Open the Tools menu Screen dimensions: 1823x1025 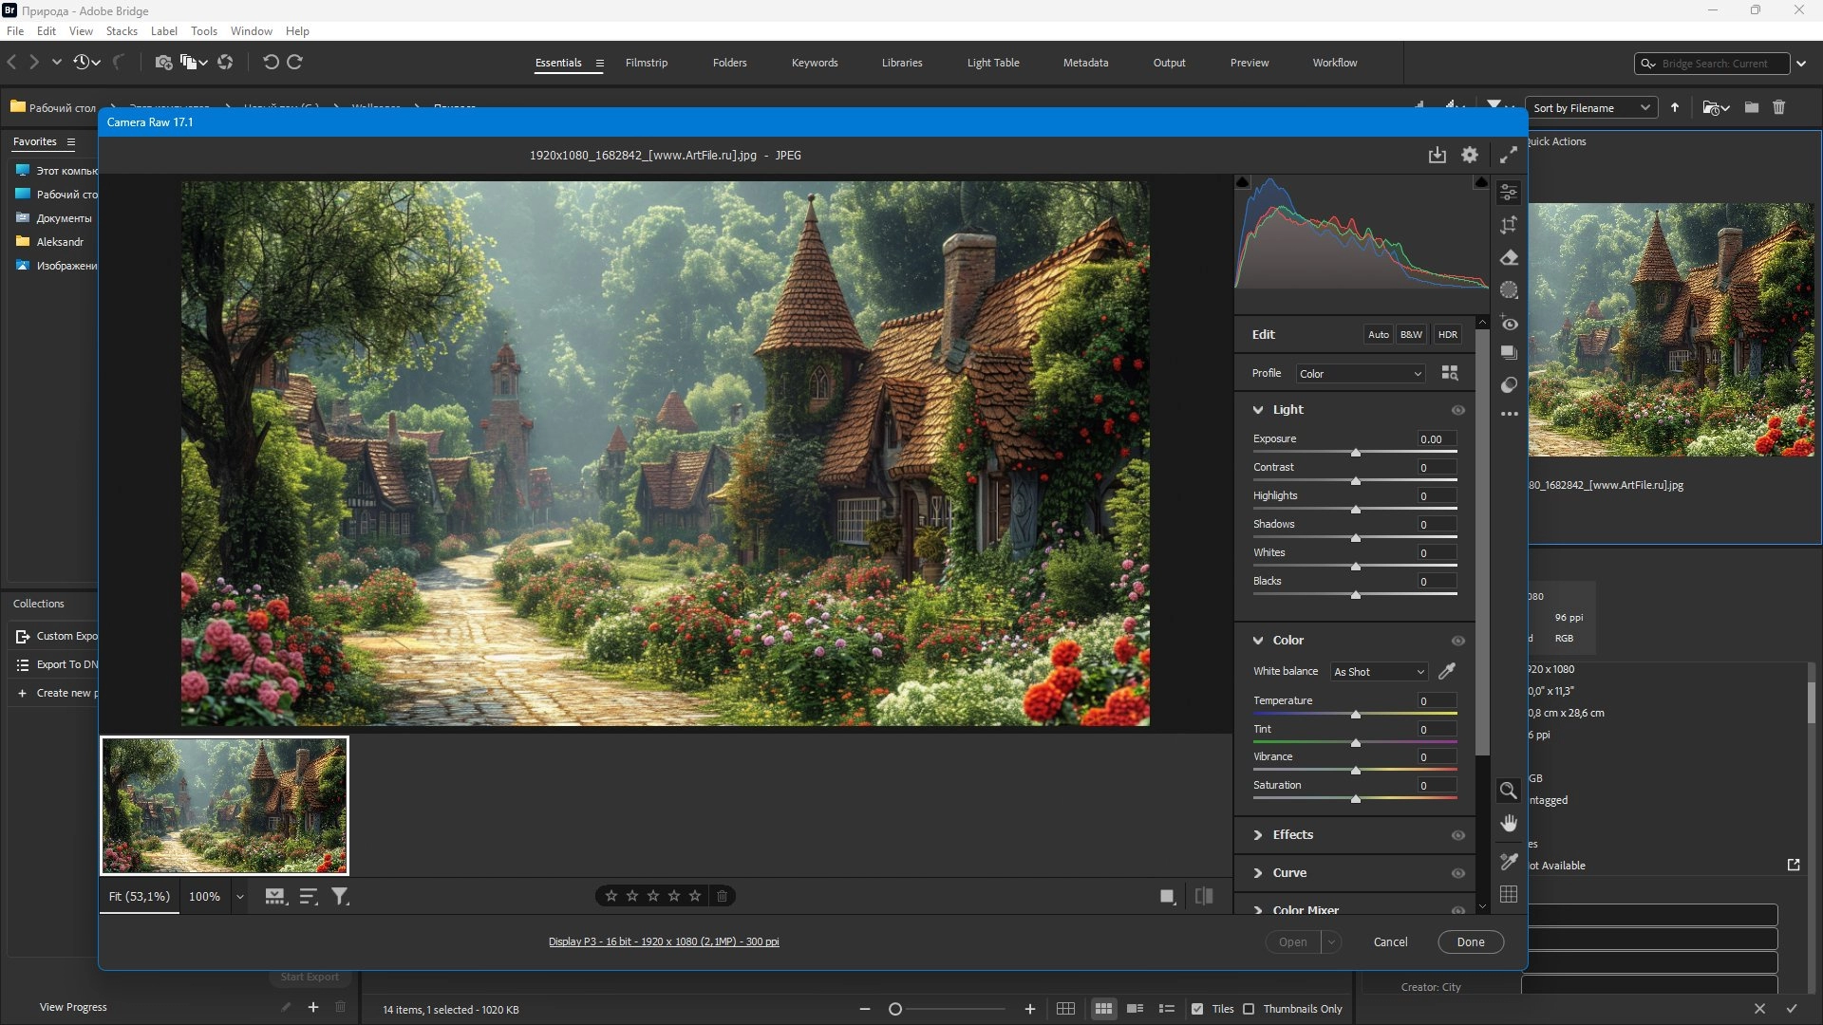pos(204,31)
